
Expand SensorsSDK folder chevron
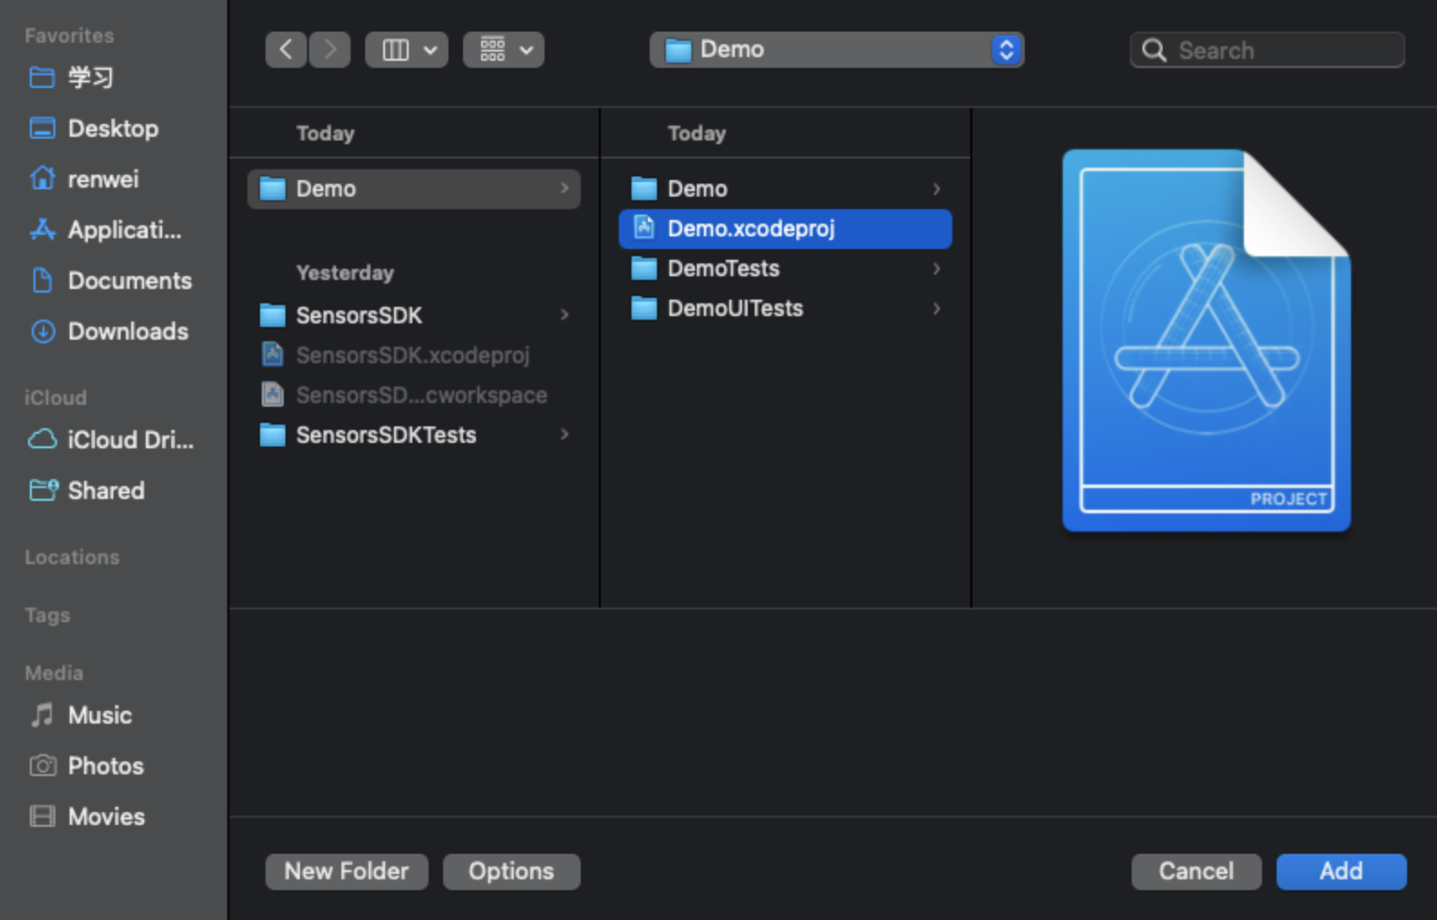coord(564,315)
